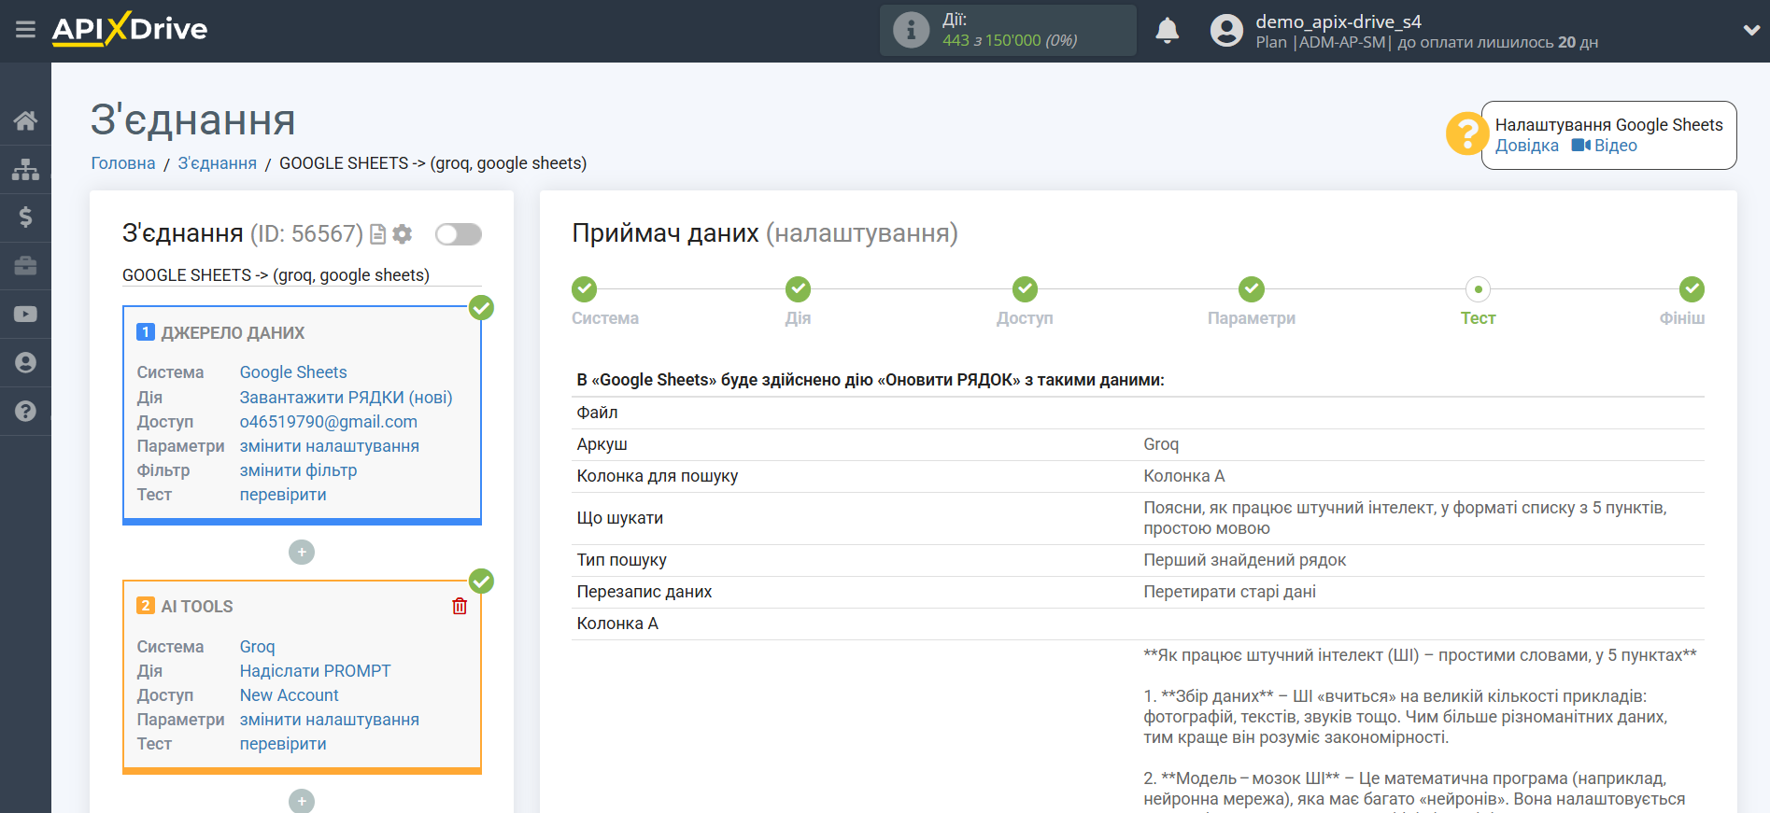Open Groq system link

[257, 647]
